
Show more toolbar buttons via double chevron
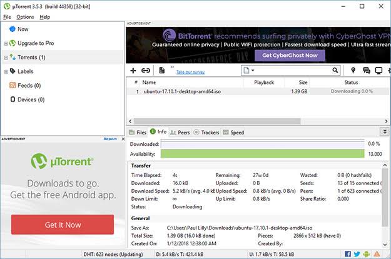pyautogui.click(x=172, y=67)
